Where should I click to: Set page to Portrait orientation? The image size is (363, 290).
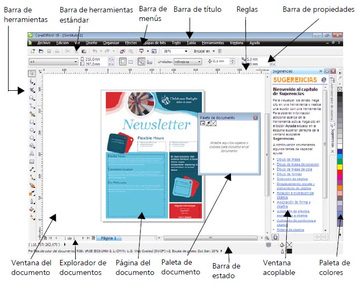pyautogui.click(x=122, y=62)
